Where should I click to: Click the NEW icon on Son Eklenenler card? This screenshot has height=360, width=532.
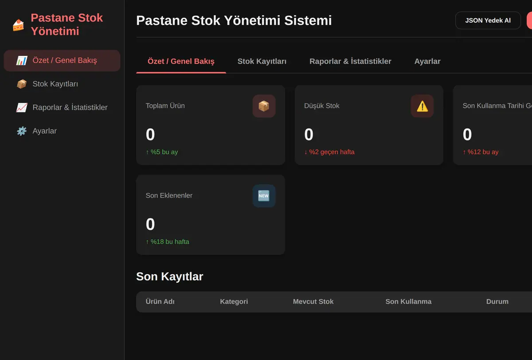click(x=264, y=196)
